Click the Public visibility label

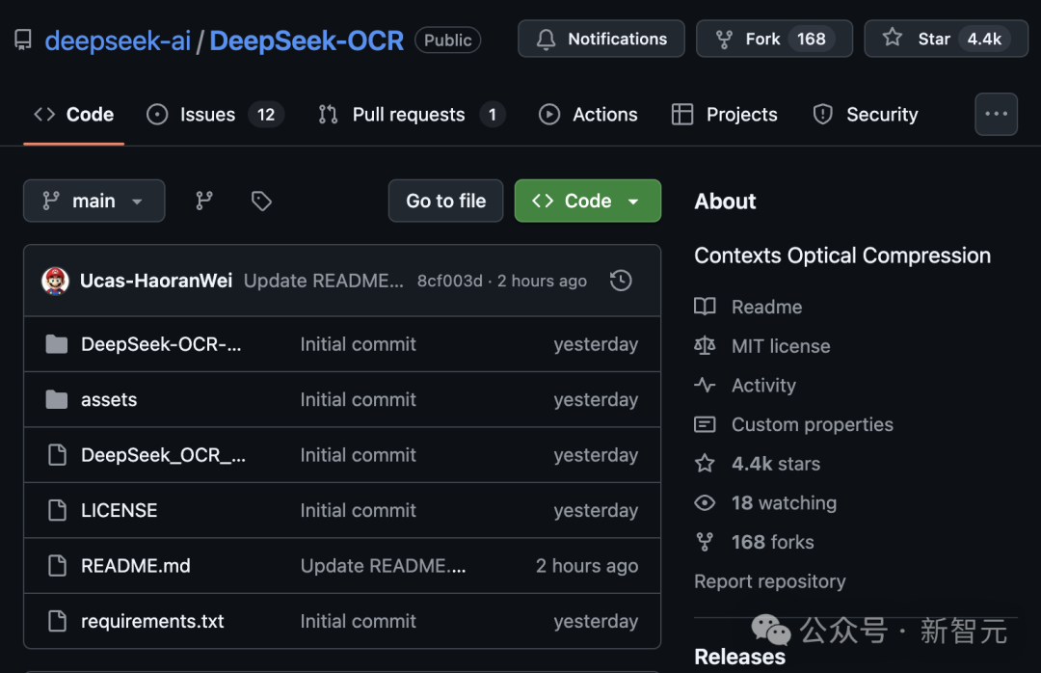pos(447,40)
